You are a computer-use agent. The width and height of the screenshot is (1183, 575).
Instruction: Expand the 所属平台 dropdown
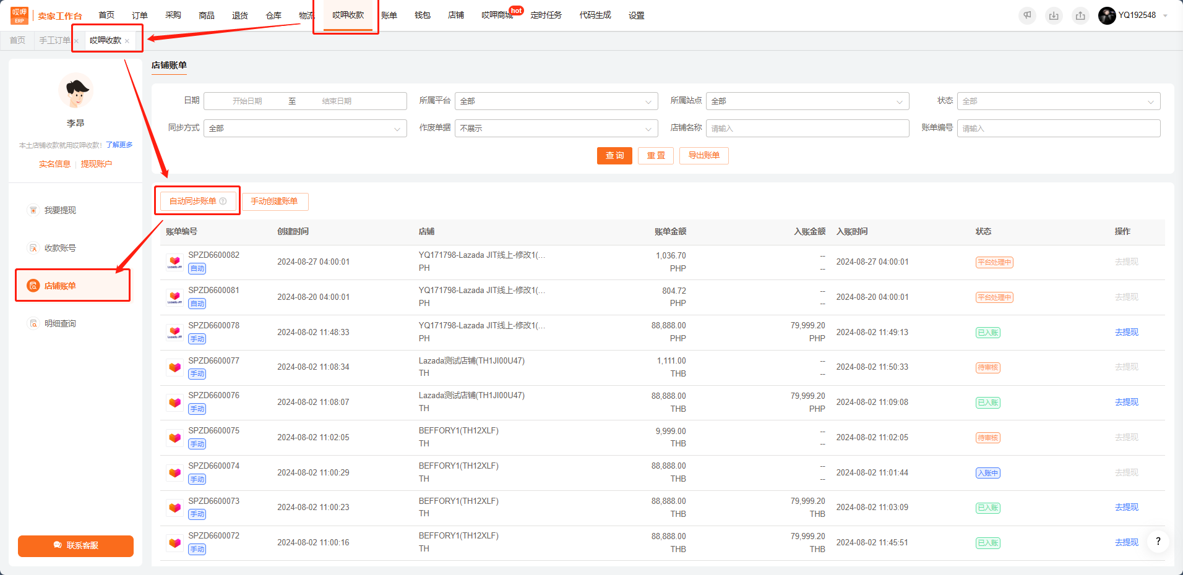pos(556,101)
